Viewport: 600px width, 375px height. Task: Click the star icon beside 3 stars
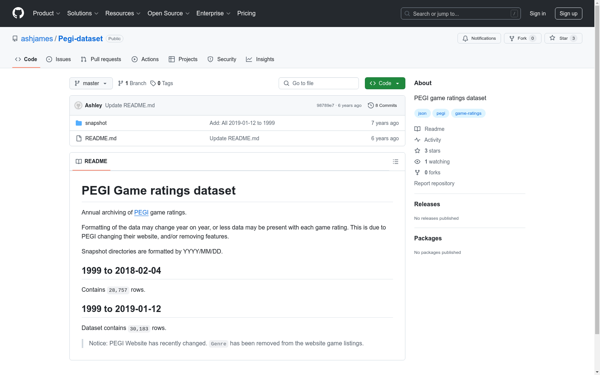pyautogui.click(x=417, y=151)
